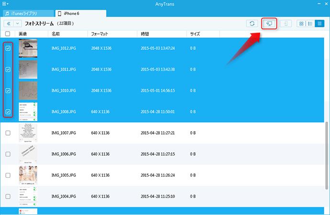
Task: Go back with the double-chevron button
Action: (x=9, y=23)
